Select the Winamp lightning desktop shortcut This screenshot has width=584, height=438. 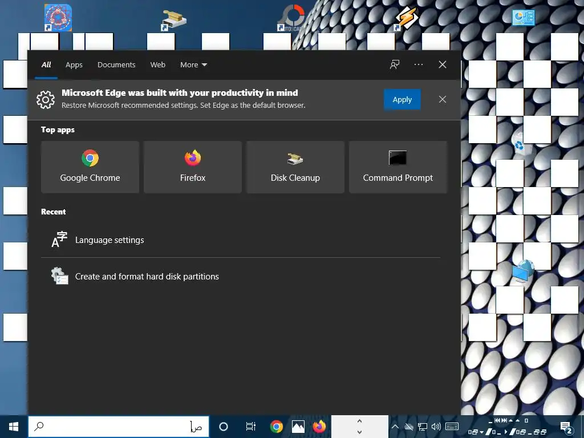(407, 18)
